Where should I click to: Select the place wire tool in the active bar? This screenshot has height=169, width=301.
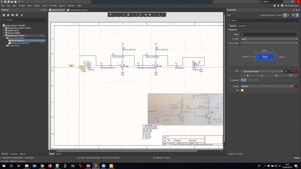pyautogui.click(x=132, y=15)
